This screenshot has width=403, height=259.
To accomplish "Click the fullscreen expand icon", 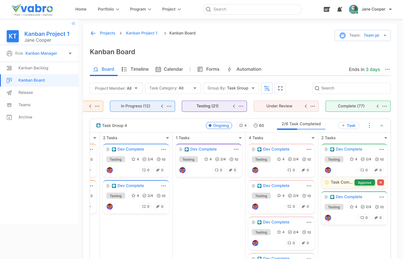I will (280, 88).
